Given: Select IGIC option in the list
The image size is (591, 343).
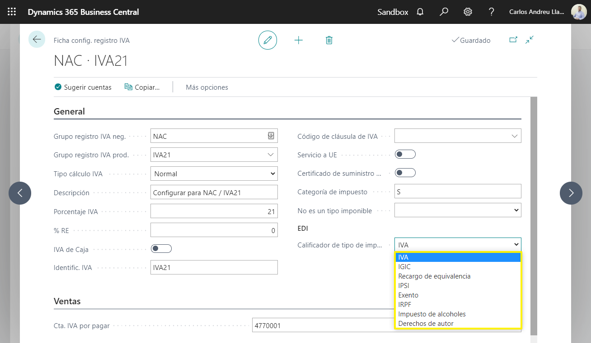Looking at the screenshot, I should click(458, 267).
